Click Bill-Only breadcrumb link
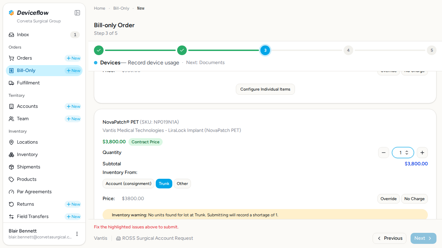Viewport: 442px width, 248px height. (121, 8)
